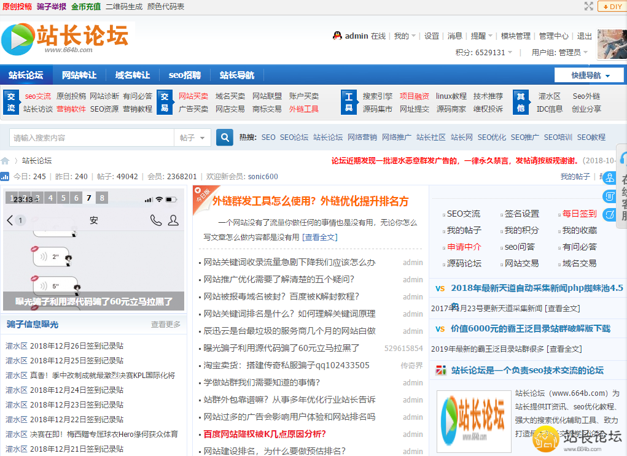Click the list icon on floating sidebar

(609, 196)
